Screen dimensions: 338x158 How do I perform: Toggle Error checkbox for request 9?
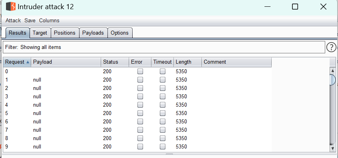coord(140,146)
